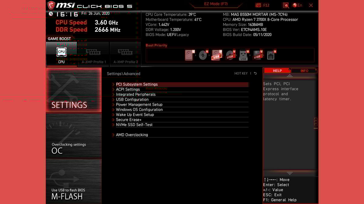The height and width of the screenshot is (204, 364).
Task: Click the MSI dragon shield logo
Action: pyautogui.click(x=51, y=5)
